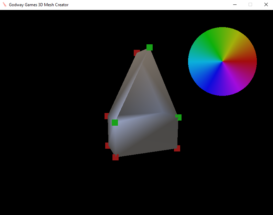Viewport: 273px width, 215px height.
Task: Select the red vertex at the bottom-right corner
Action: [177, 148]
